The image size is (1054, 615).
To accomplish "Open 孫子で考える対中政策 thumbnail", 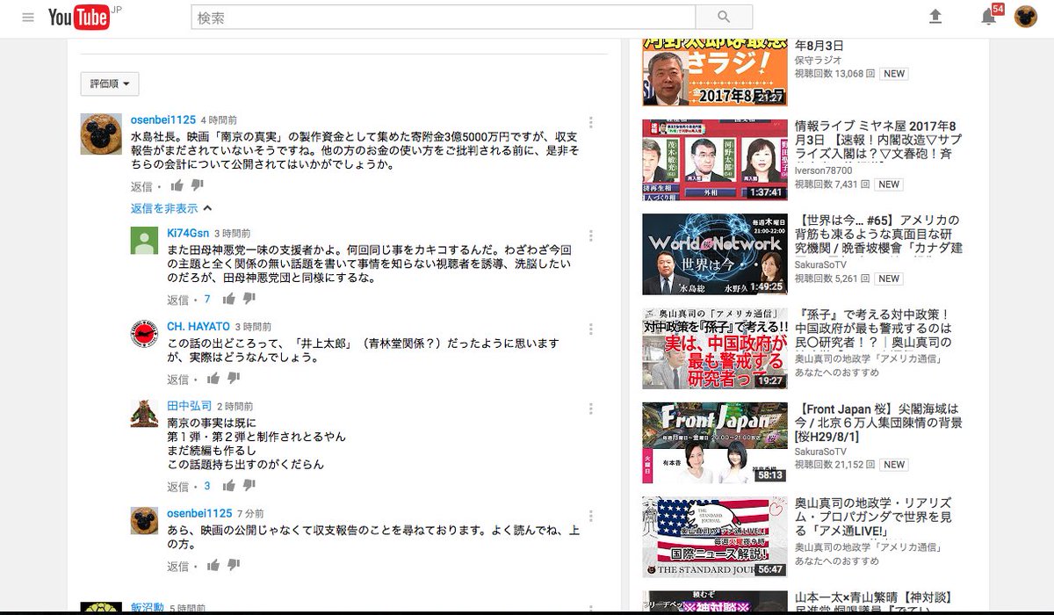I will click(x=714, y=348).
